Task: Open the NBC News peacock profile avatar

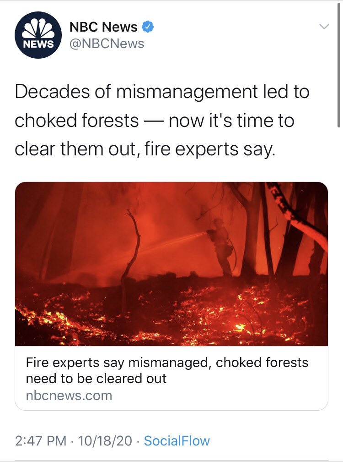Action: [x=37, y=35]
